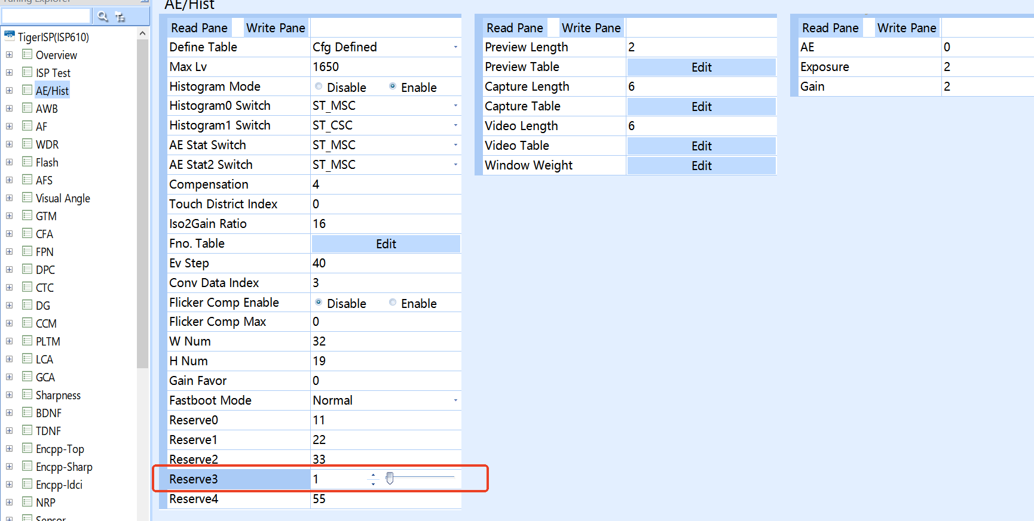Click Read Pane header in Preview panel

(x=515, y=28)
